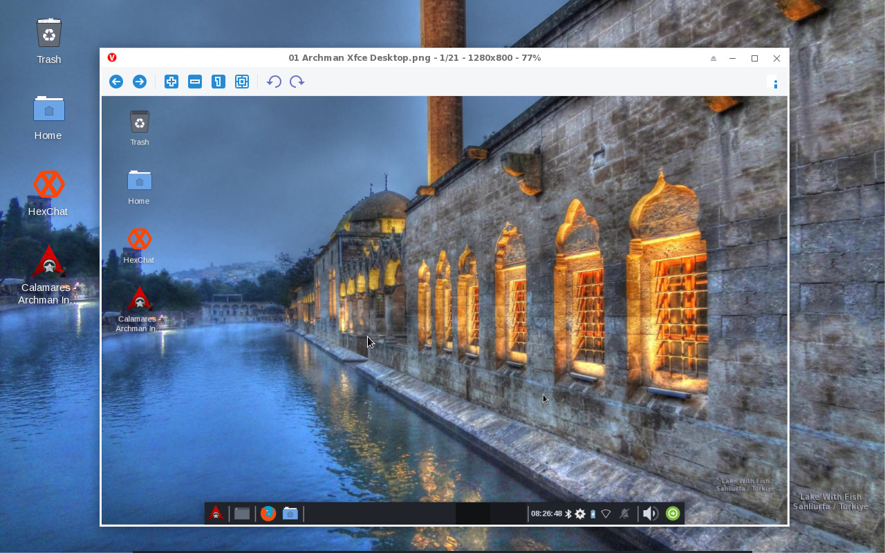Rotate the image clockwise
Viewport: 885px width, 553px height.
tap(297, 81)
